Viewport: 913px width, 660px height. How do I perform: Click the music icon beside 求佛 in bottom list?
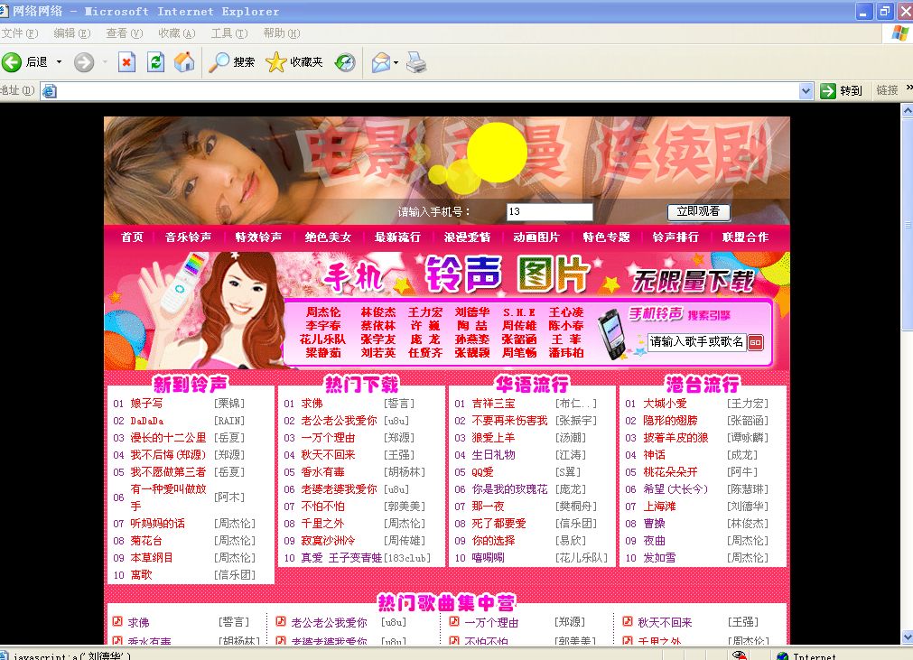[x=117, y=621]
